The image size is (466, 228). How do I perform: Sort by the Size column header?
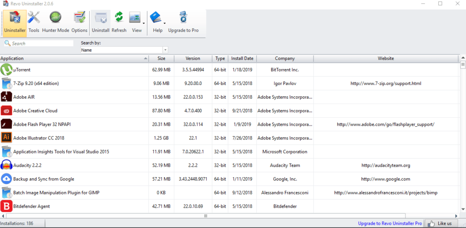tap(162, 59)
